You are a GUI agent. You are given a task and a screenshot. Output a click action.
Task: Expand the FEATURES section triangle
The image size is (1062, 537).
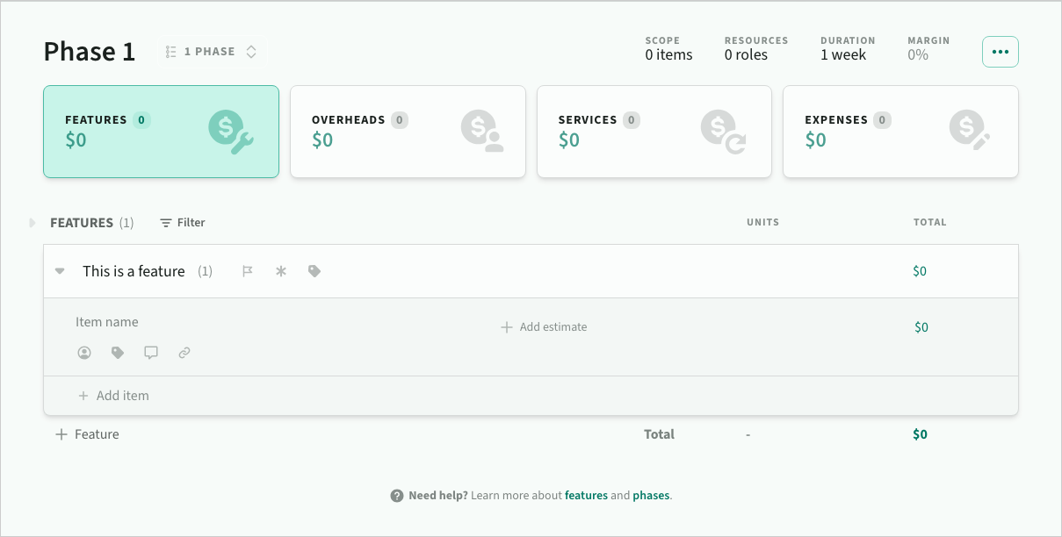pos(33,223)
